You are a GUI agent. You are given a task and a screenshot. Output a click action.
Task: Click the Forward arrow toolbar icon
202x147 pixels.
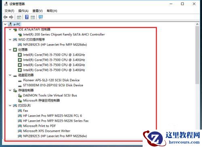pos(11,17)
